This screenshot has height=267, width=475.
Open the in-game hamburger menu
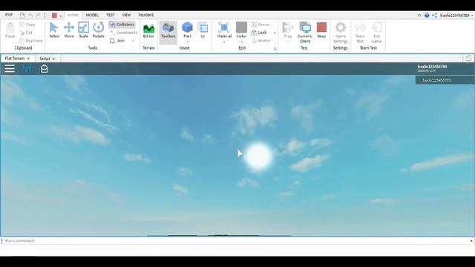(x=10, y=69)
